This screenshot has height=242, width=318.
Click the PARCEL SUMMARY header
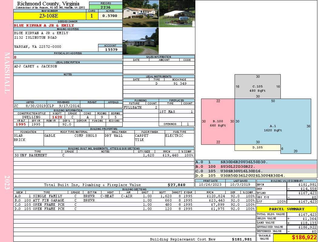[x=287, y=209]
